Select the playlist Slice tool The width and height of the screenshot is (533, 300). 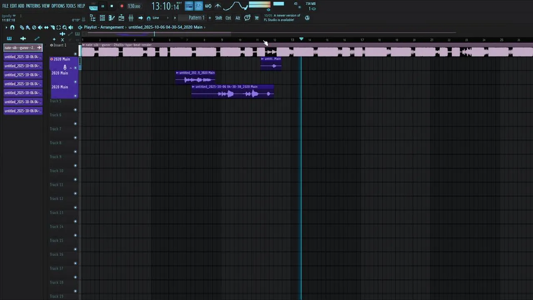tap(52, 27)
